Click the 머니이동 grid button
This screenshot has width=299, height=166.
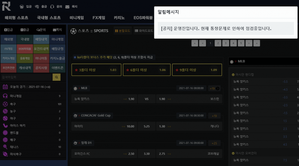coord(41,59)
